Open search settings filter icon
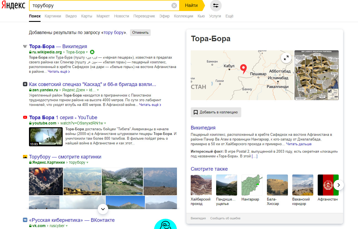This screenshot has width=358, height=229. (216, 6)
